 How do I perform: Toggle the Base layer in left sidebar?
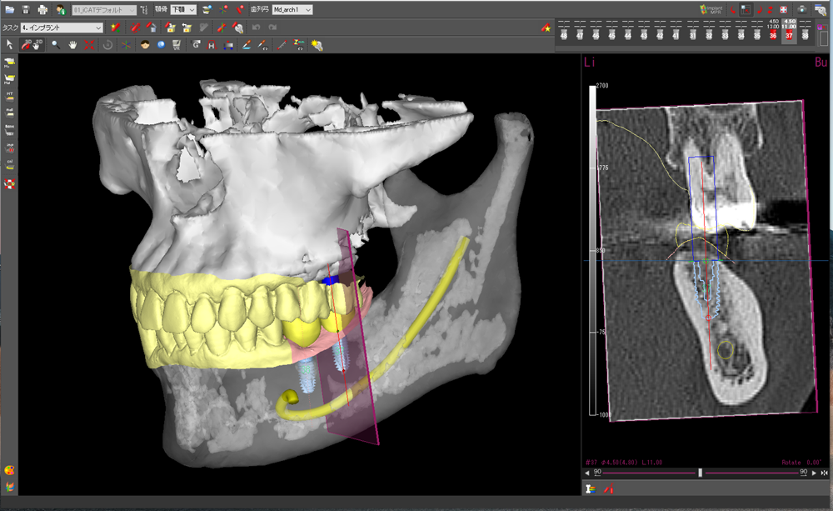pyautogui.click(x=9, y=129)
